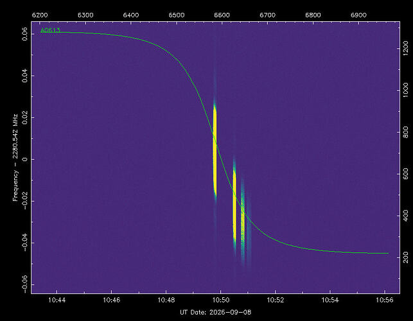Click the 0 frequency tick label

click(x=25, y=159)
